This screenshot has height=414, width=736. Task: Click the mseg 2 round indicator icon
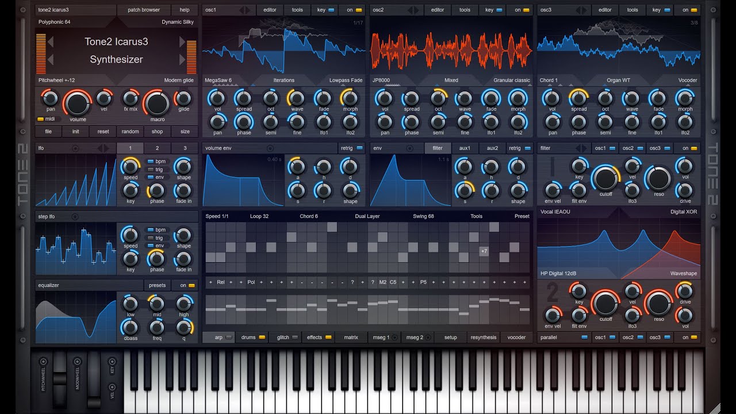pos(427,338)
